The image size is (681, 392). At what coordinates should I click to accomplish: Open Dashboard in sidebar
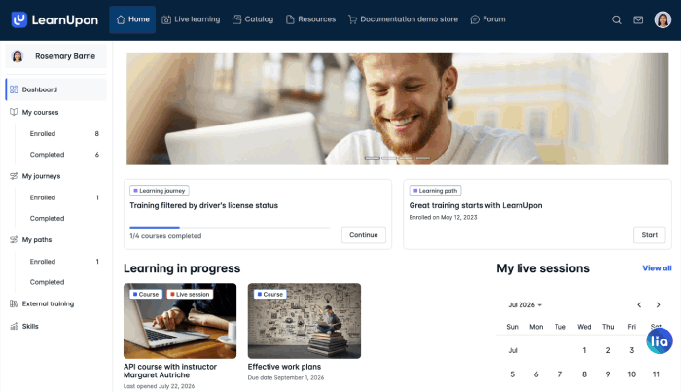[55, 89]
